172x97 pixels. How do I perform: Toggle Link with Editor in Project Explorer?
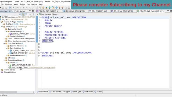click(x=23, y=14)
